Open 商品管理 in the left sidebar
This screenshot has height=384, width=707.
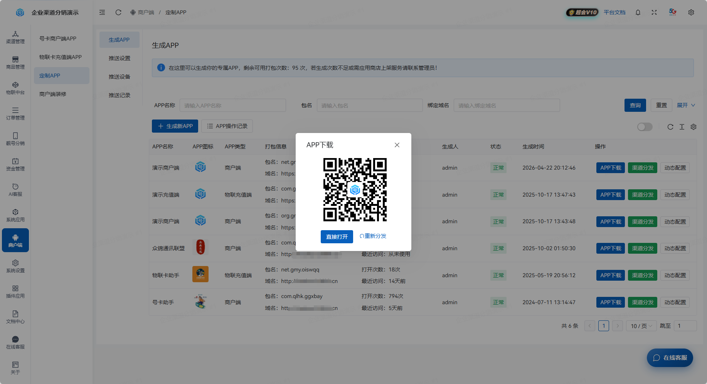click(15, 63)
